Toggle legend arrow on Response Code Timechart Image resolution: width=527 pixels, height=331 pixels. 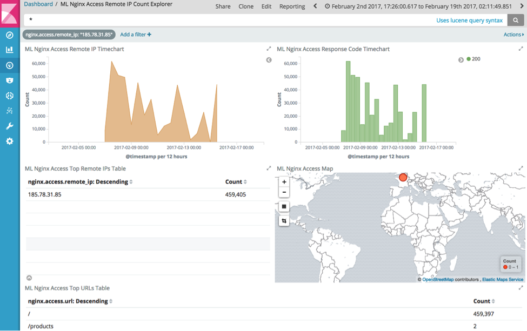coord(461,60)
